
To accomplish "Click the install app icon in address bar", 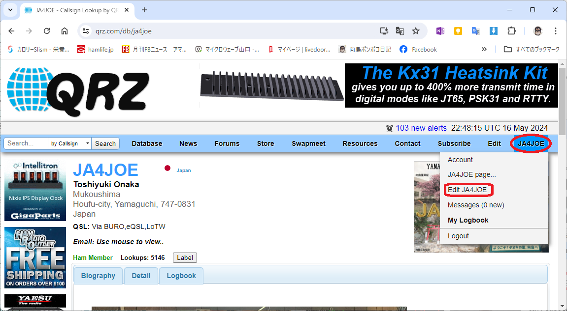I will pyautogui.click(x=384, y=31).
